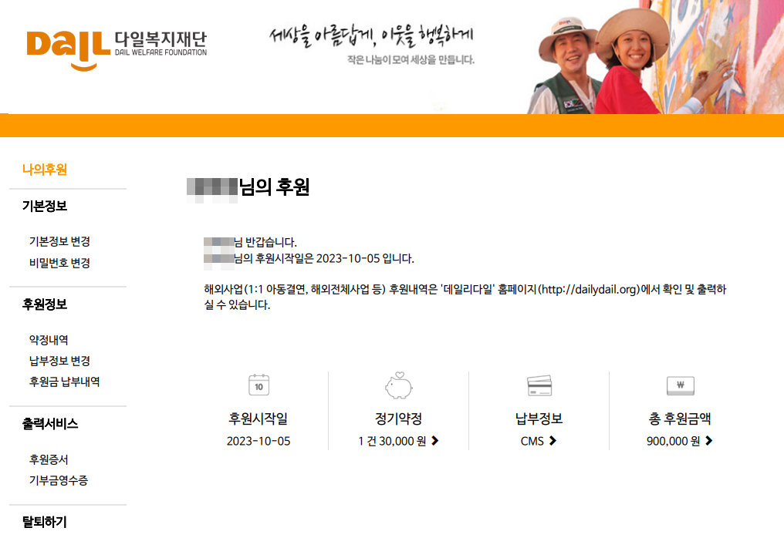Click the 출력서비스 section heading

coord(49,424)
